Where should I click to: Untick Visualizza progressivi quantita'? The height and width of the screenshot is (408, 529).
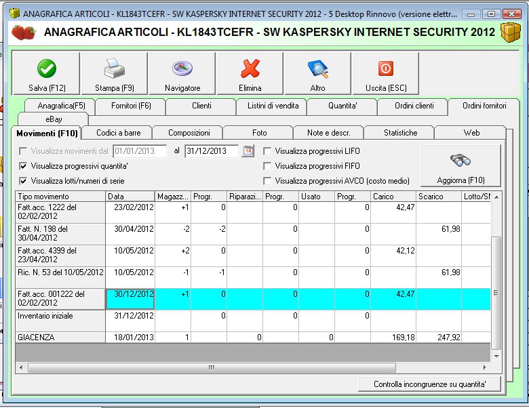(x=23, y=166)
